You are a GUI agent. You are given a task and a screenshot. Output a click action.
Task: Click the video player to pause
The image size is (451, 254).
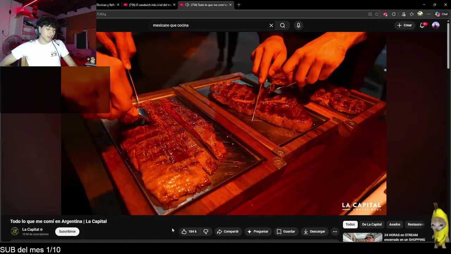pos(224,123)
